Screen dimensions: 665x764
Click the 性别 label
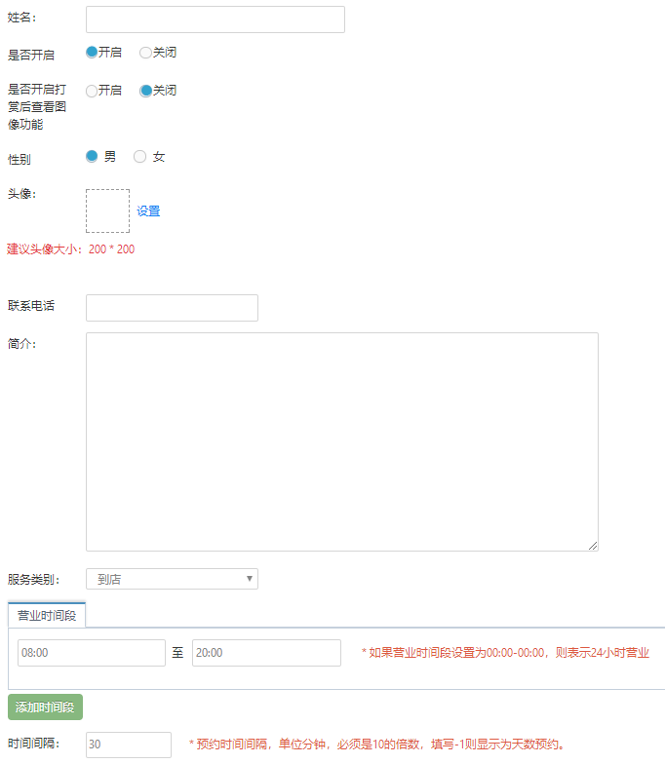point(20,160)
